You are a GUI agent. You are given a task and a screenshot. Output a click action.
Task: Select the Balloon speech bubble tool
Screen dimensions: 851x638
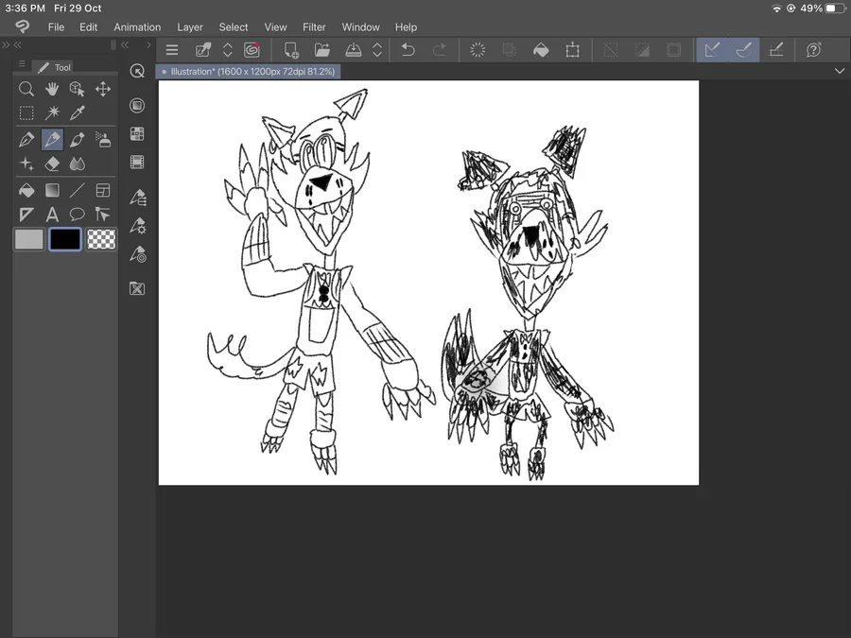(x=78, y=215)
